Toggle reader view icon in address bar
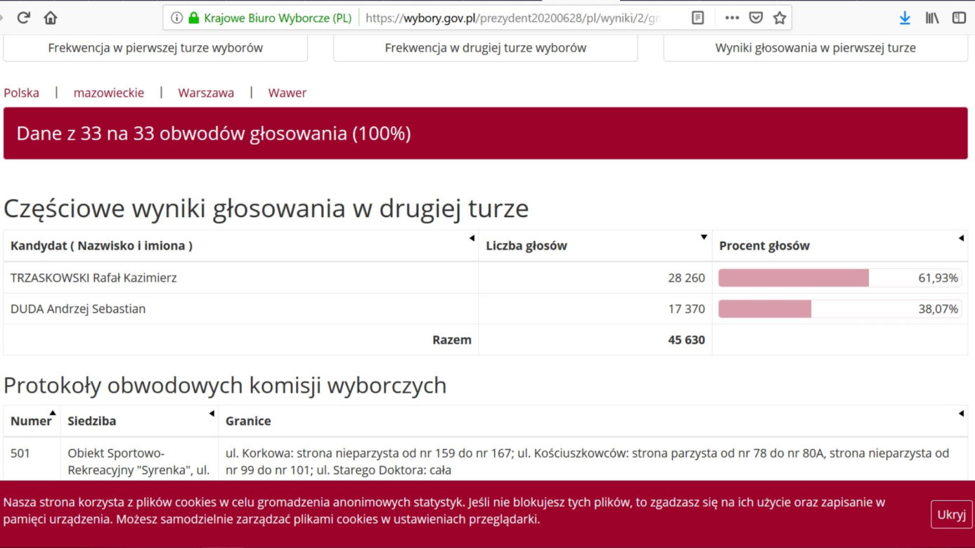Image resolution: width=975 pixels, height=548 pixels. (697, 18)
